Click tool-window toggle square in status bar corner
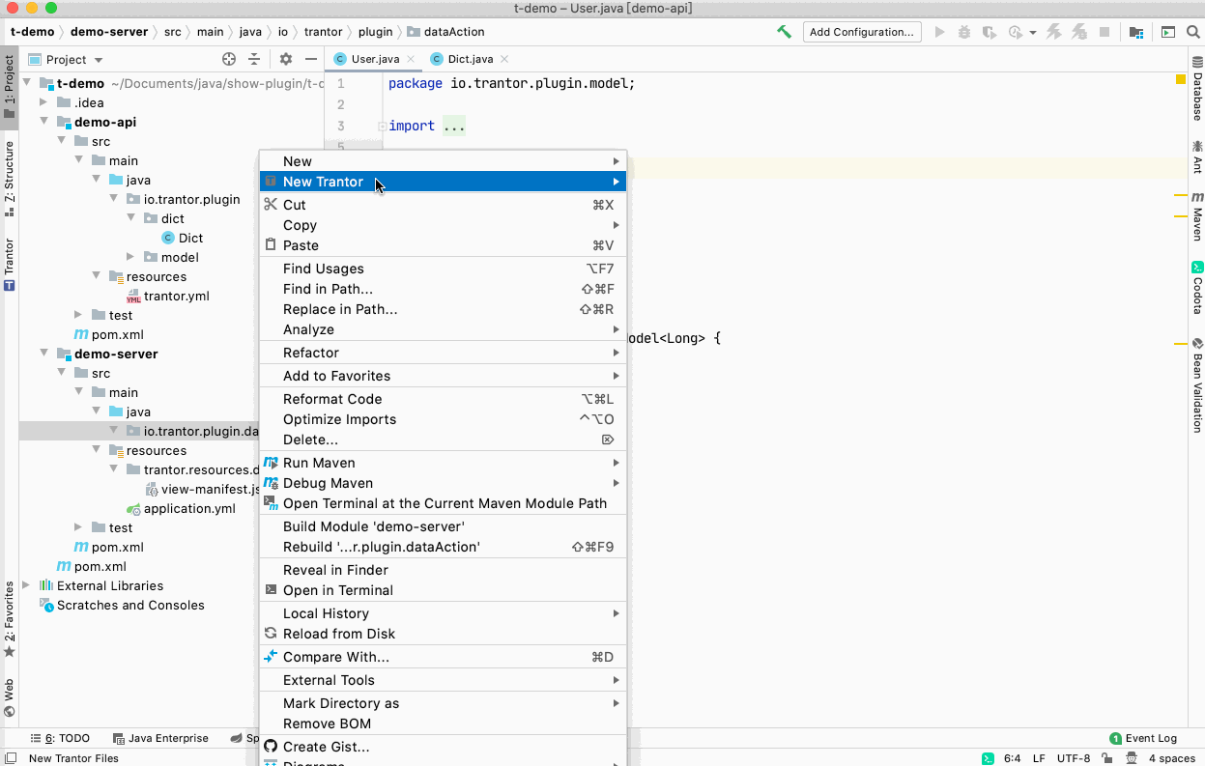 click(10, 758)
